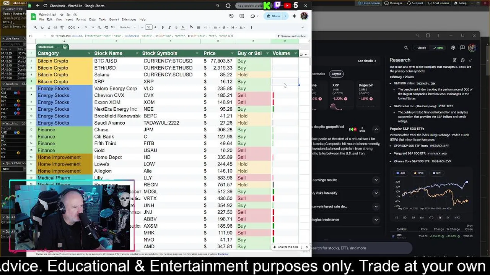The width and height of the screenshot is (490, 275).
Task: Click Analyze this data button
Action: (x=286, y=247)
